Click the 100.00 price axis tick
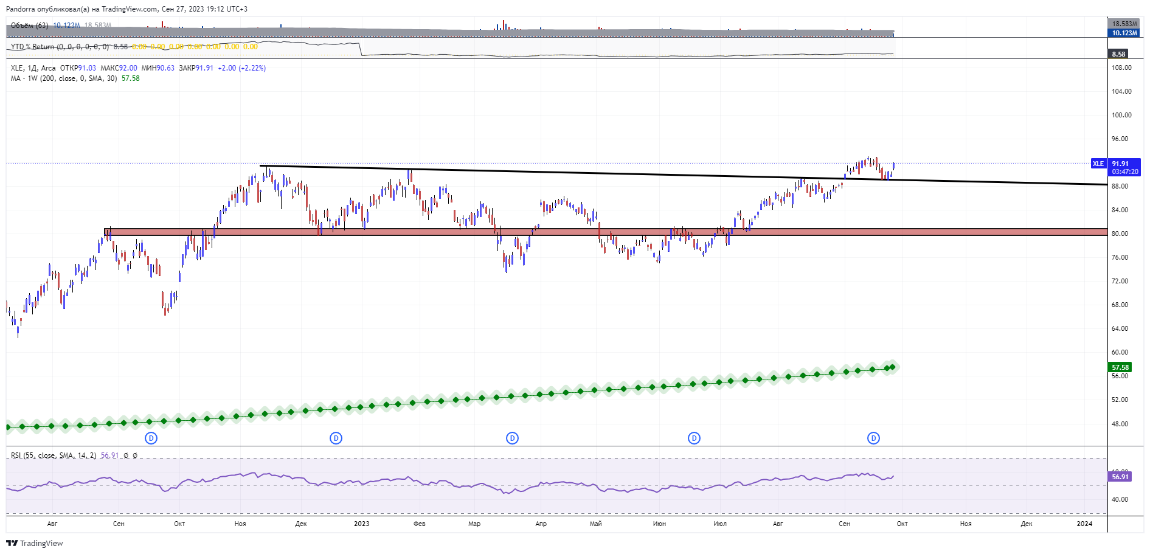The image size is (1150, 554). [1121, 115]
